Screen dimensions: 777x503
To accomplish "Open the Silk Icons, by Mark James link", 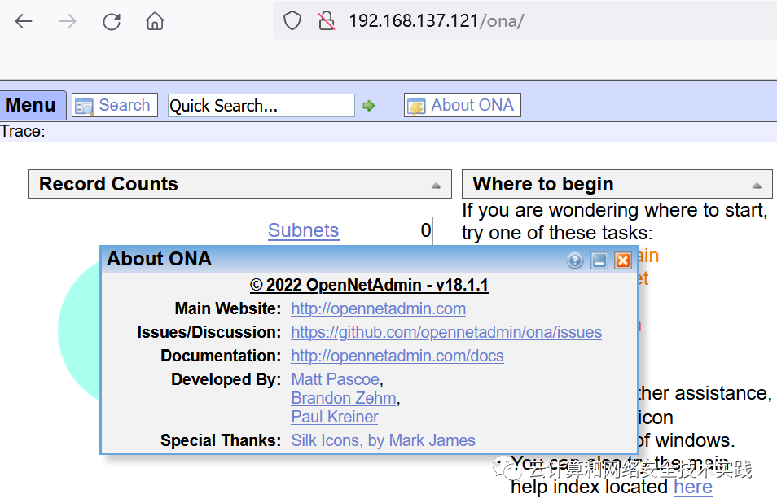I will coord(383,440).
